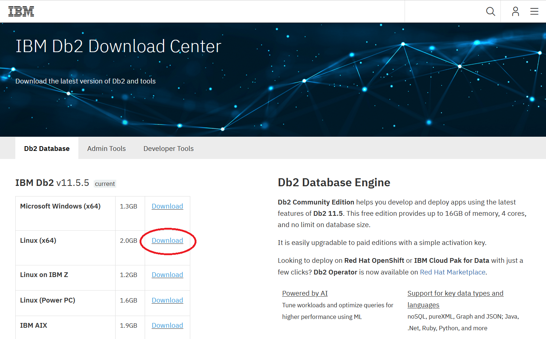Click the 'current' version badge
Viewport: 546px width, 339px height.
tap(105, 184)
